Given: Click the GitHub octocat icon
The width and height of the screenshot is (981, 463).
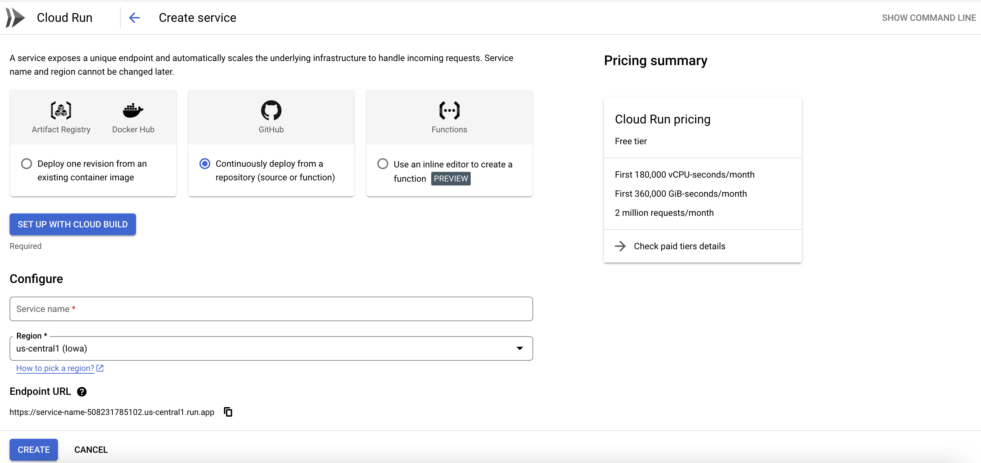Looking at the screenshot, I should (271, 110).
